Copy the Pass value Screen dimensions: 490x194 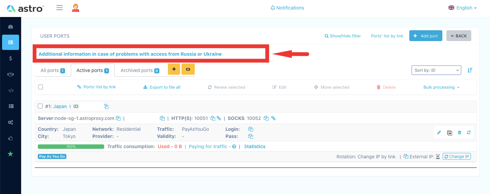(x=251, y=136)
